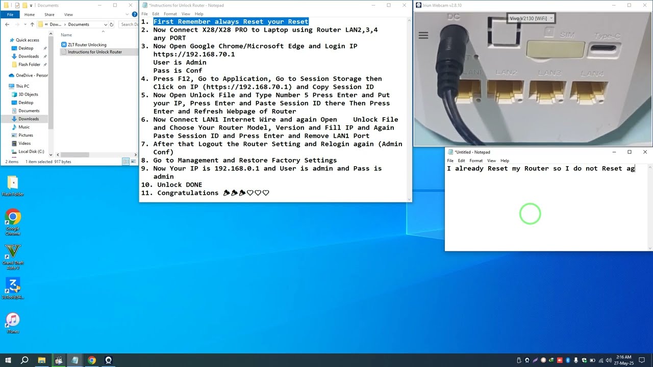Select Local Disk (C:) in navigation pane
The width and height of the screenshot is (653, 367).
(x=31, y=151)
